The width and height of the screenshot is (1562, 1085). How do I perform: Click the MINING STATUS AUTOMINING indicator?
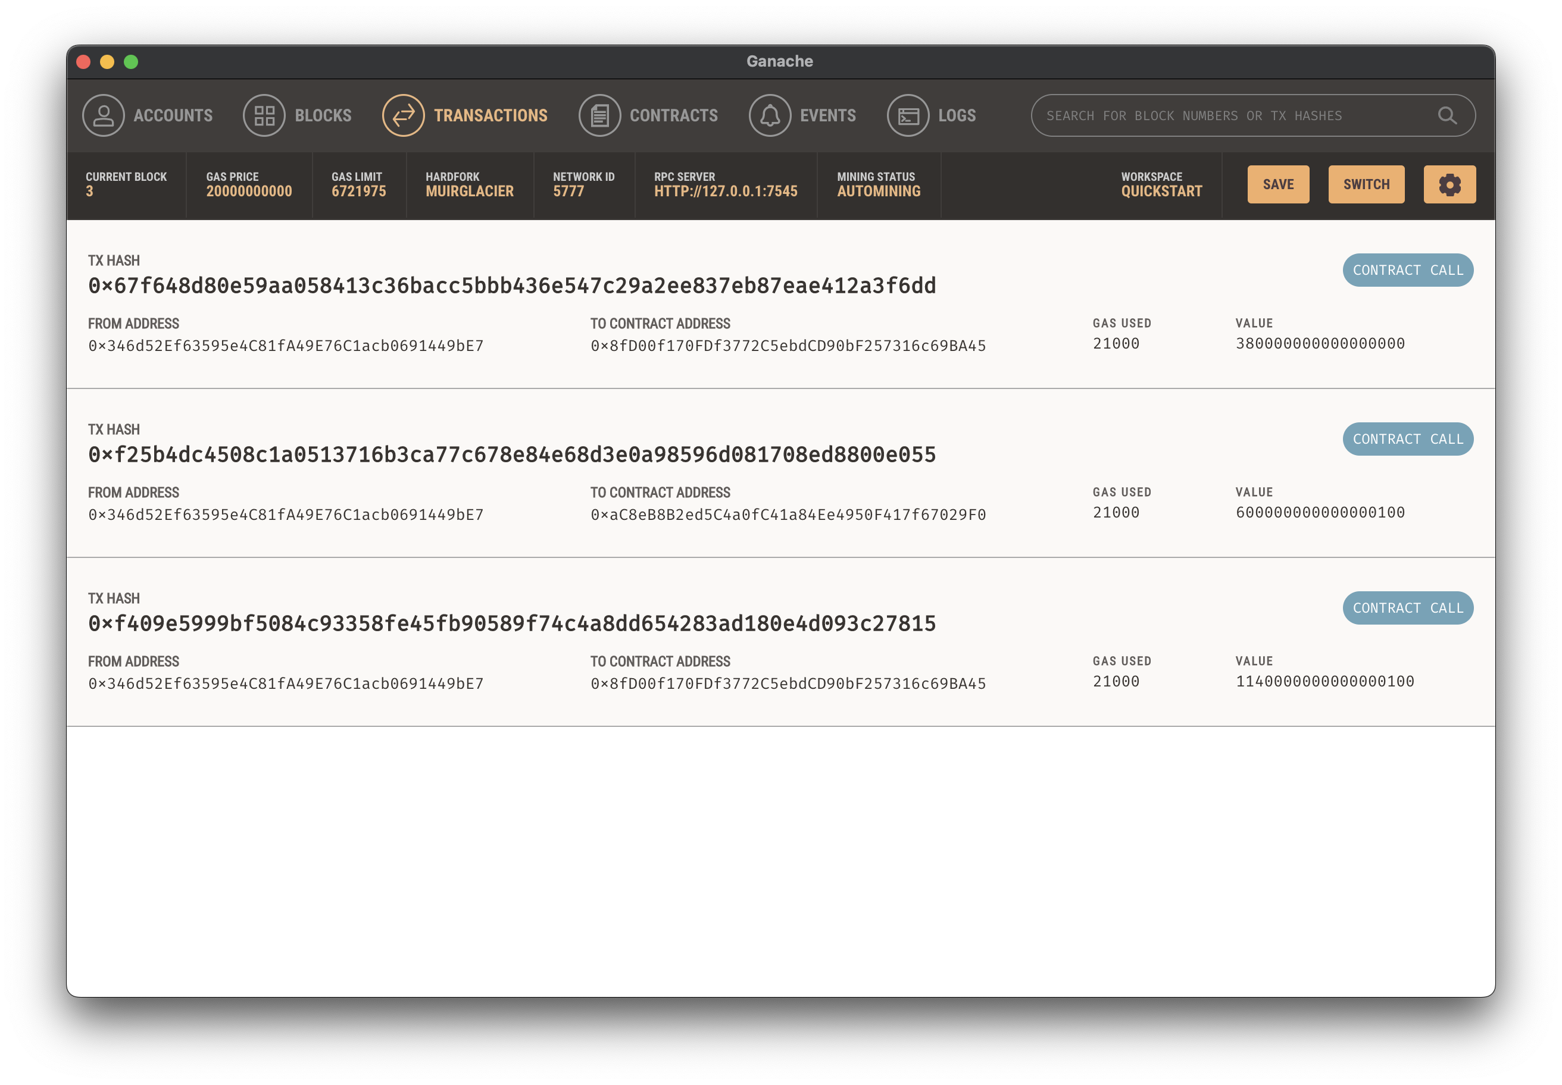877,191
